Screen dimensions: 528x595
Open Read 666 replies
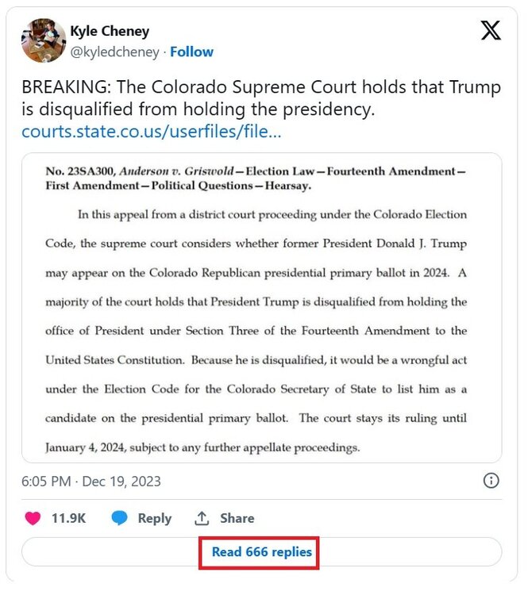pyautogui.click(x=261, y=551)
